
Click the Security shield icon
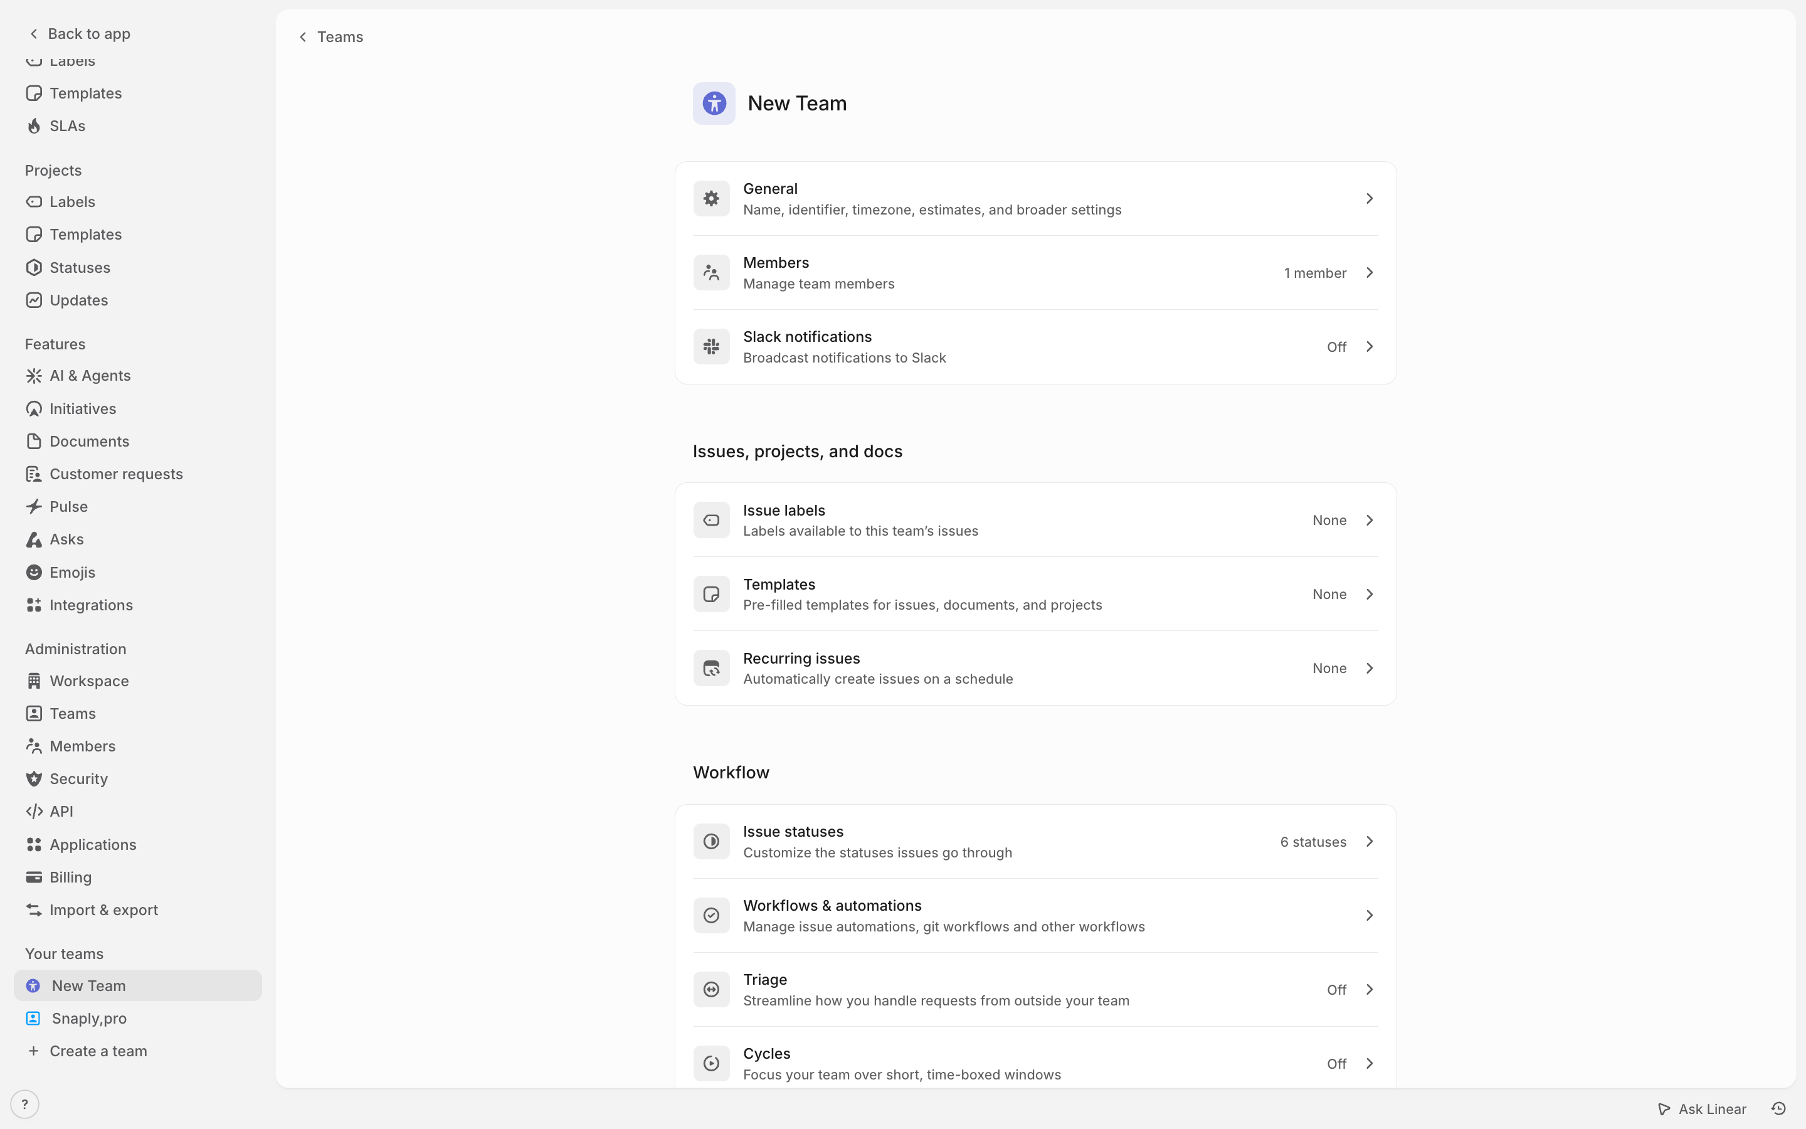point(34,779)
